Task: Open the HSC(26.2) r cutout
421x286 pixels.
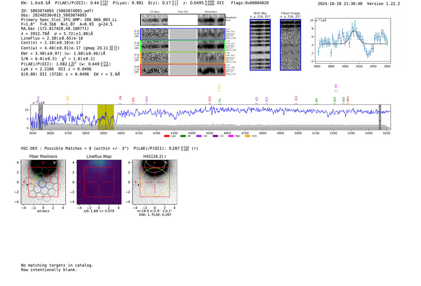Action: [x=155, y=182]
